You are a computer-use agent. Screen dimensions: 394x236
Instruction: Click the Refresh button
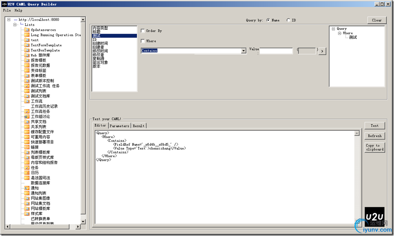pyautogui.click(x=375, y=136)
